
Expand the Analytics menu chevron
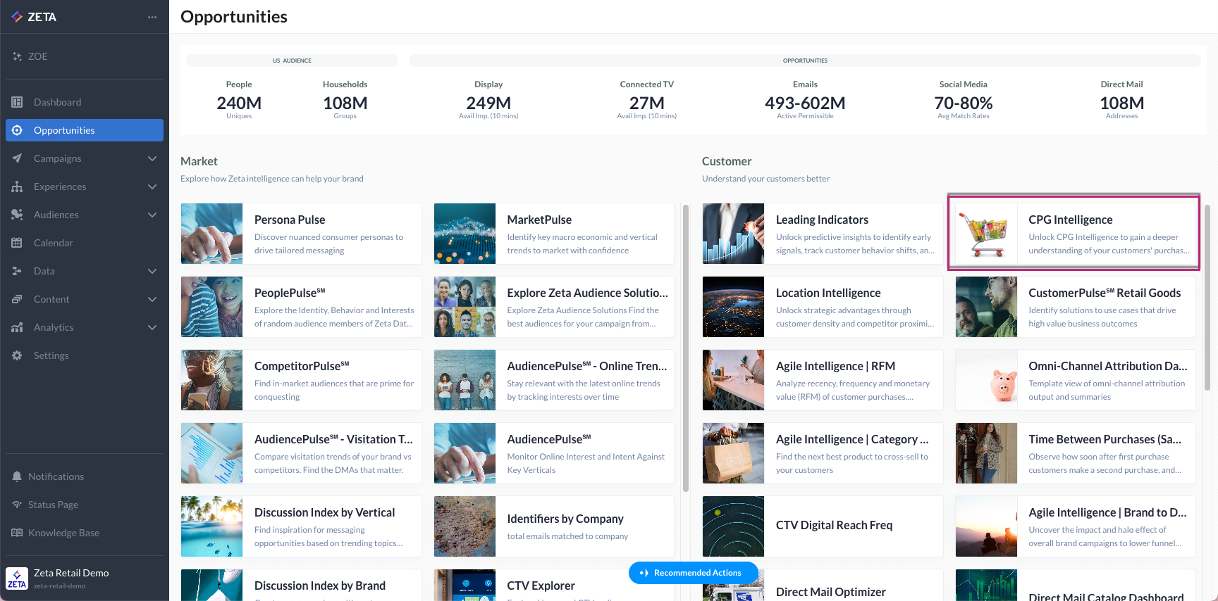tap(152, 327)
